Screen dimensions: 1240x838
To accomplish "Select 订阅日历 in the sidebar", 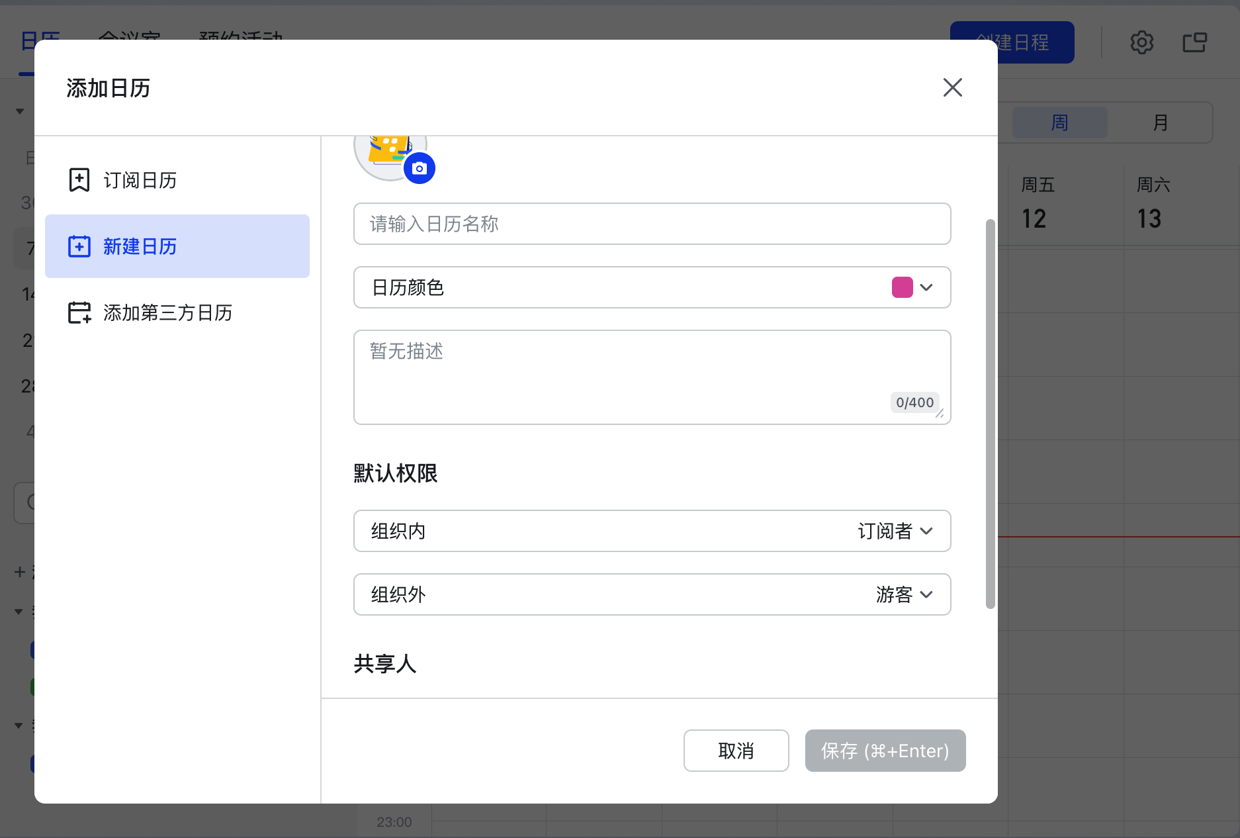I will click(x=177, y=180).
